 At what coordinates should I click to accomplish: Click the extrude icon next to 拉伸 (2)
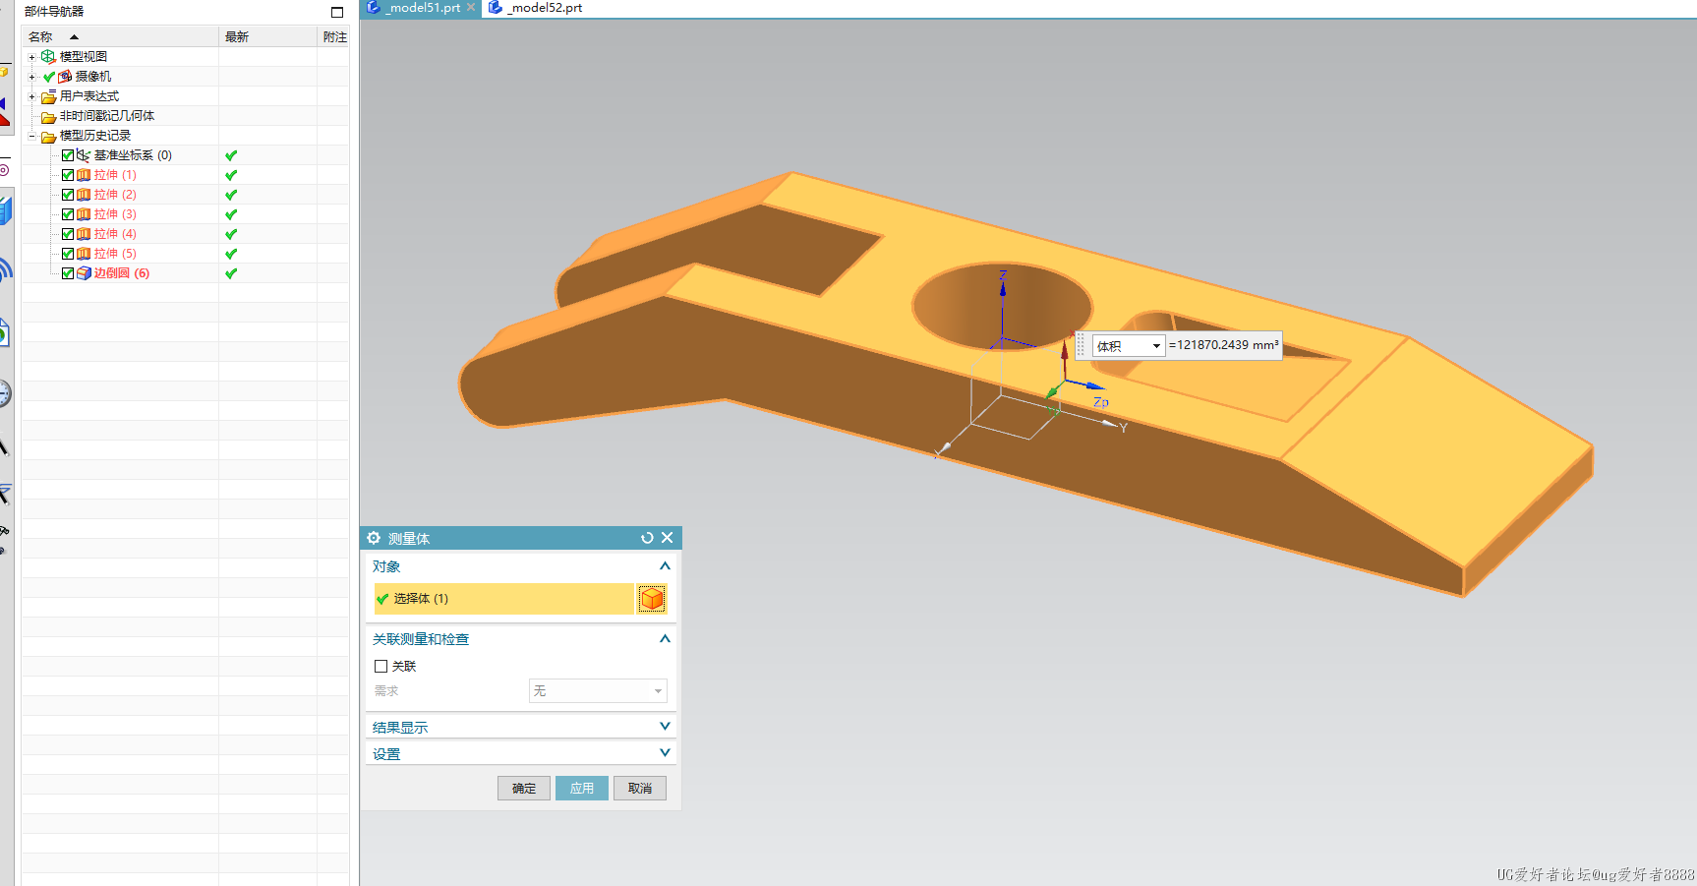click(84, 195)
